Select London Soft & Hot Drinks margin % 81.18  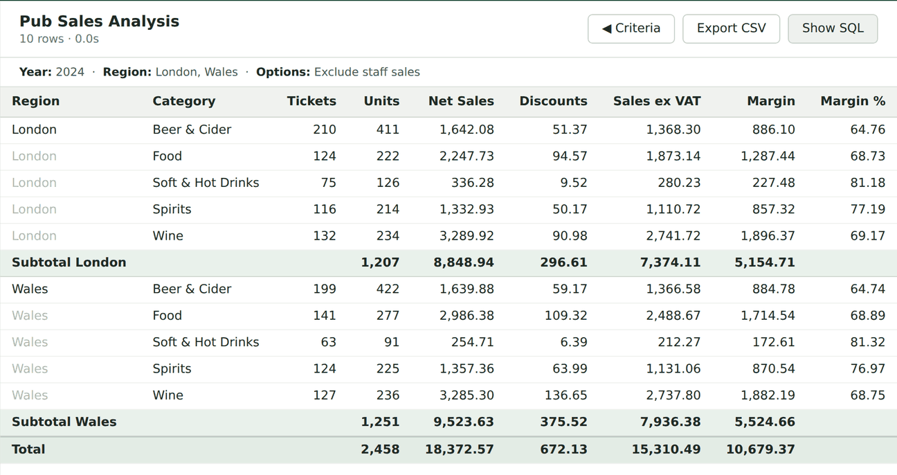pyautogui.click(x=868, y=183)
